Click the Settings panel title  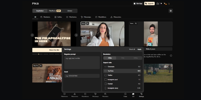(68, 49)
